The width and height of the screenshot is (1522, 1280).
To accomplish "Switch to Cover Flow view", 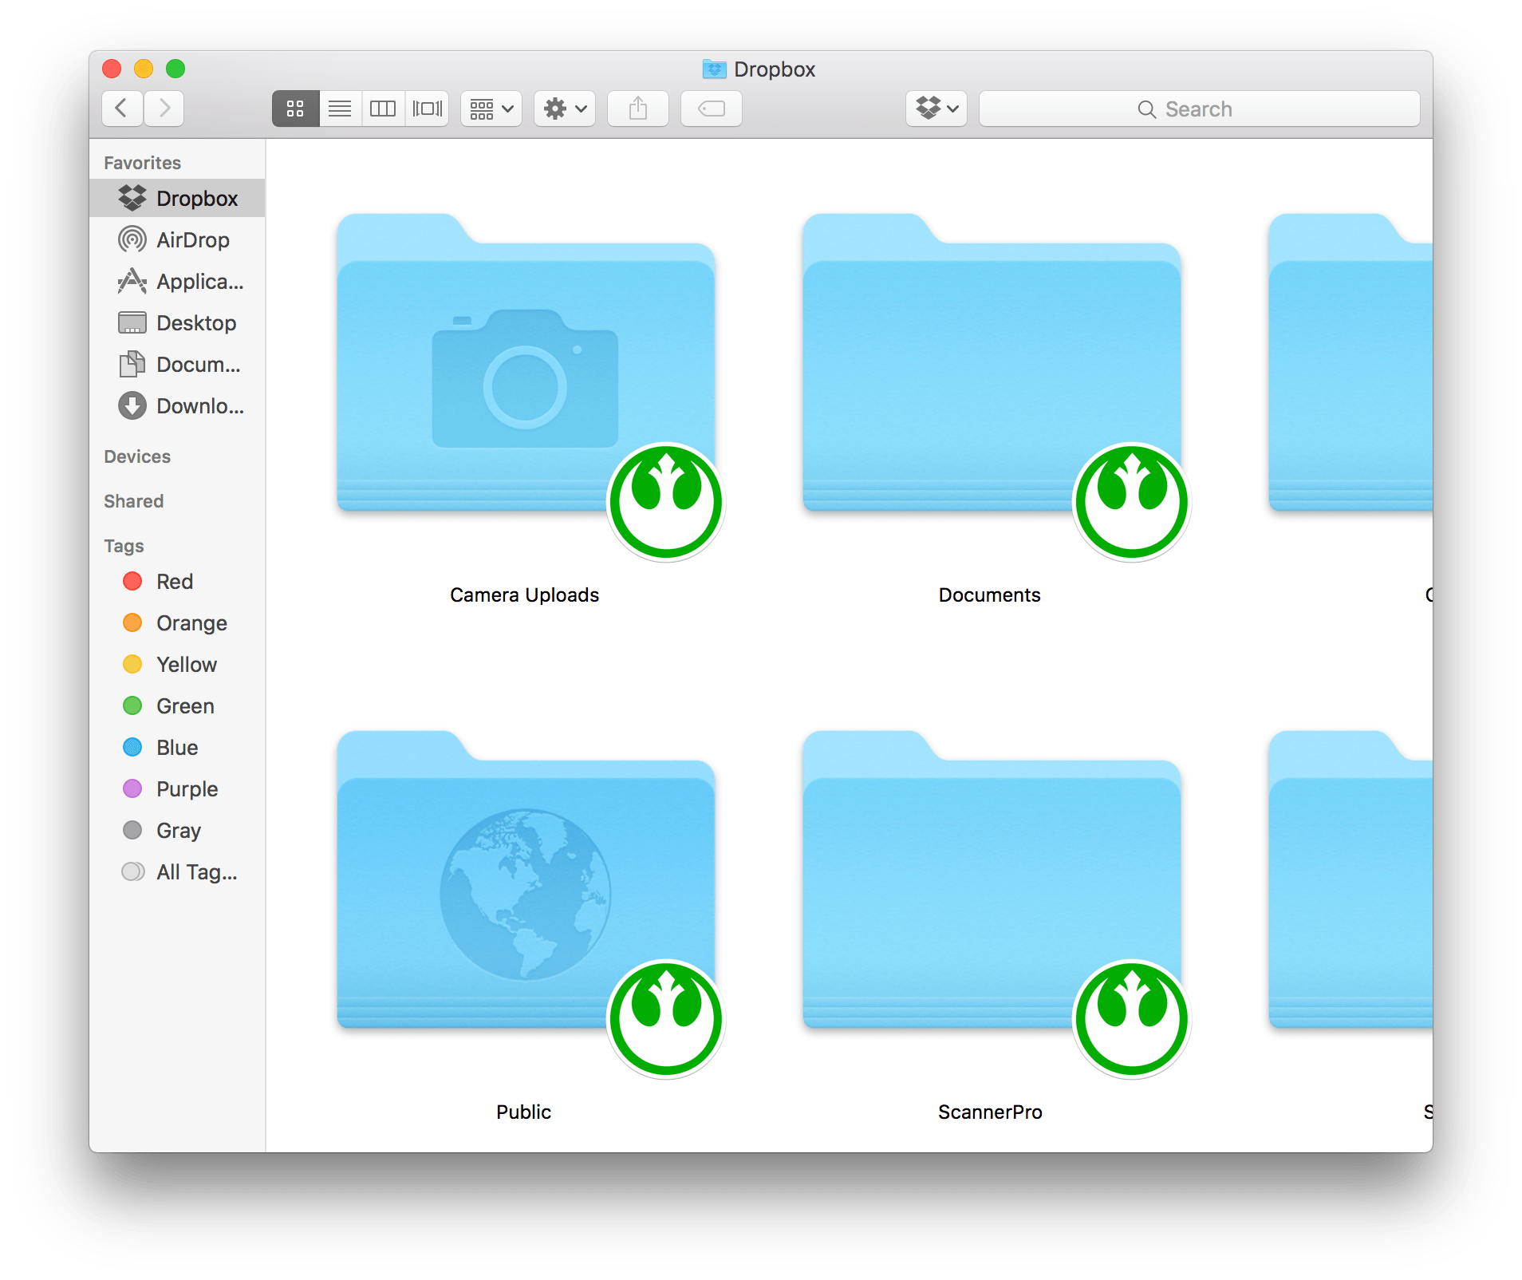I will pyautogui.click(x=427, y=109).
